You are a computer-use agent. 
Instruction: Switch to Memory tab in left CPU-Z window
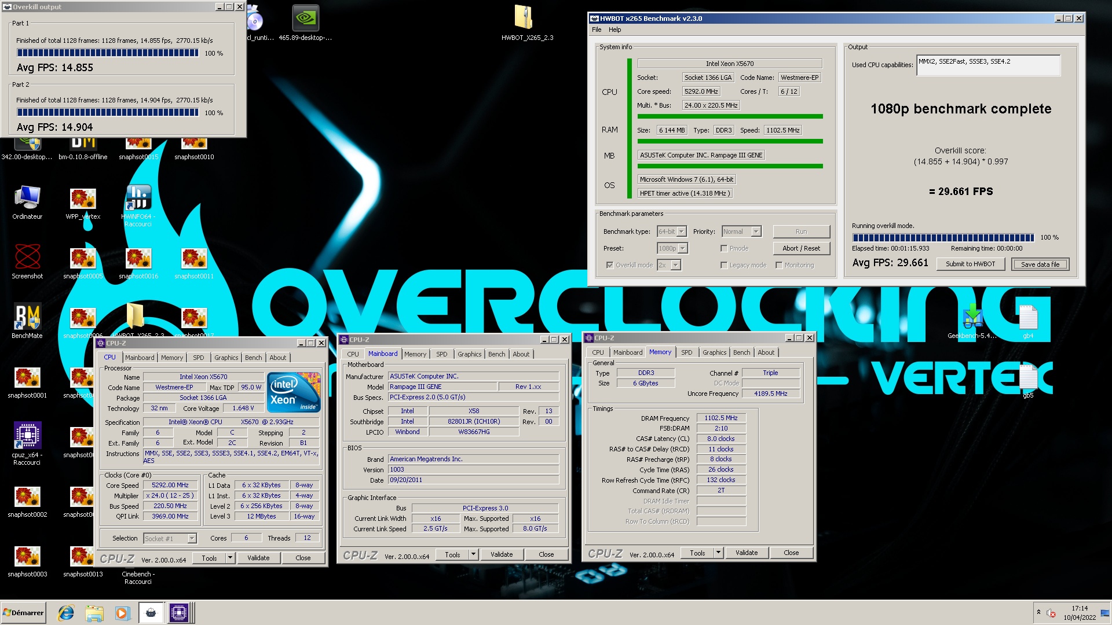172,358
